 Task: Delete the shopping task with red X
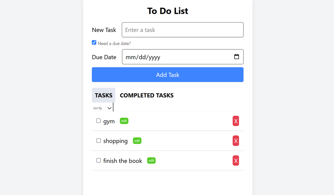236,141
